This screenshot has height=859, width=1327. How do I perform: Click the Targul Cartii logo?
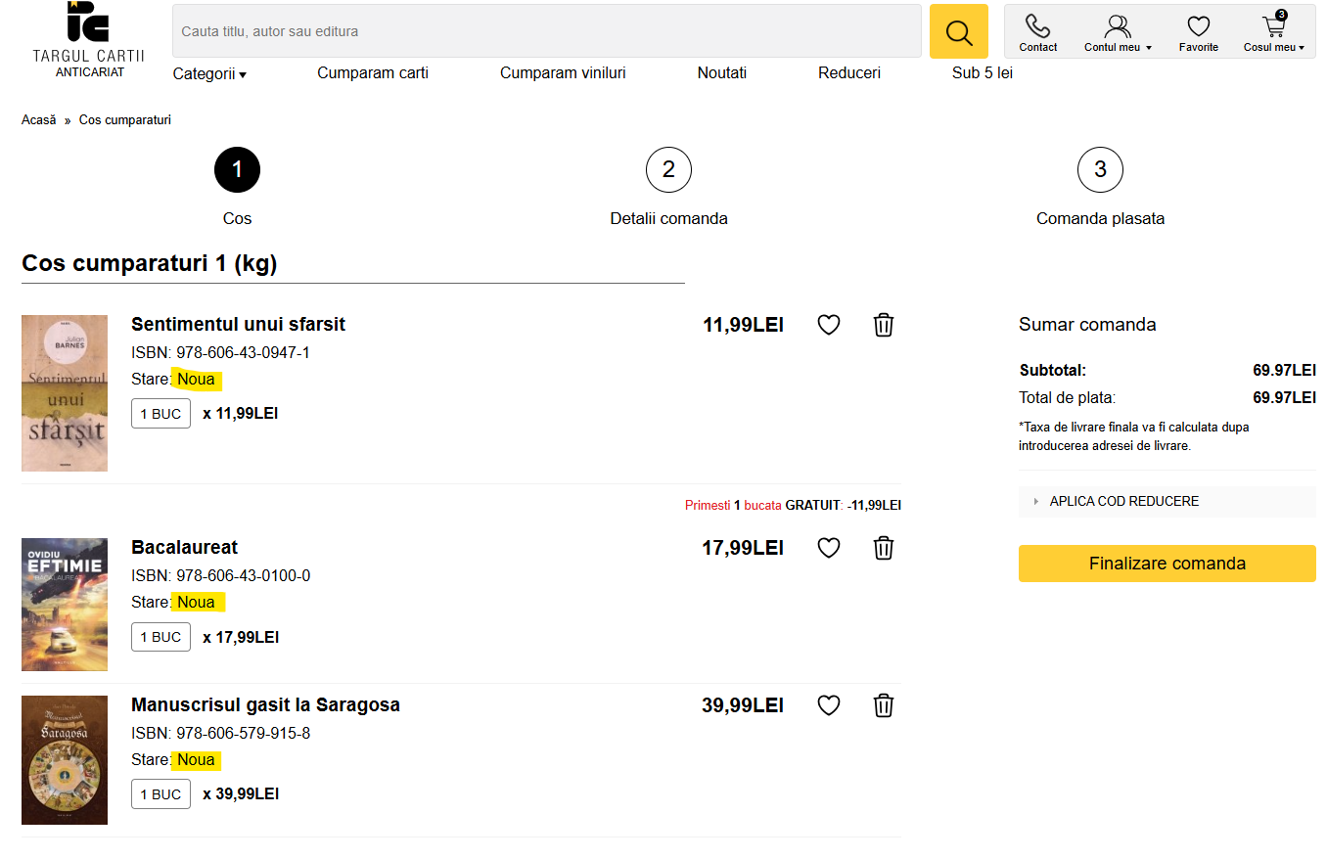point(88,39)
